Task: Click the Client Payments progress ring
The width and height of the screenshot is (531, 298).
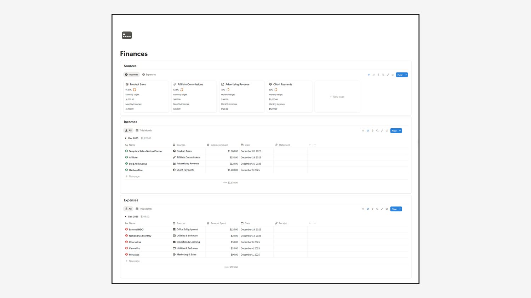Action: point(276,90)
